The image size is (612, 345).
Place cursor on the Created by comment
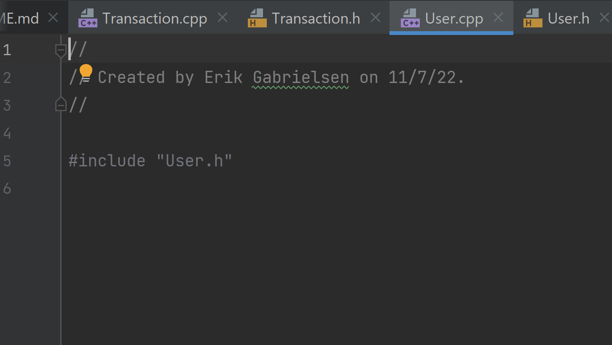tap(190, 77)
